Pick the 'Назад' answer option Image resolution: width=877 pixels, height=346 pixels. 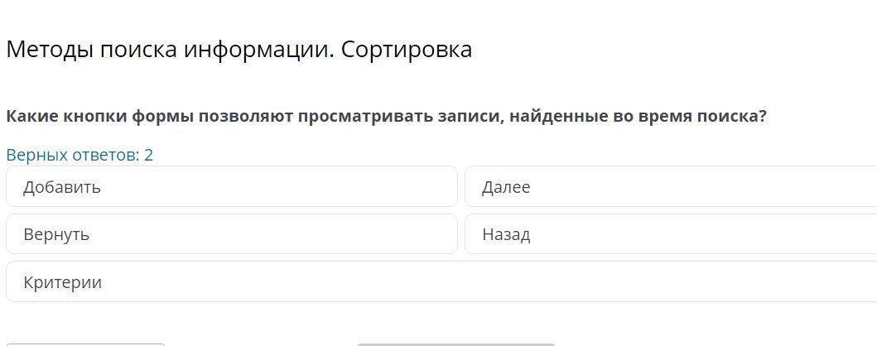670,234
